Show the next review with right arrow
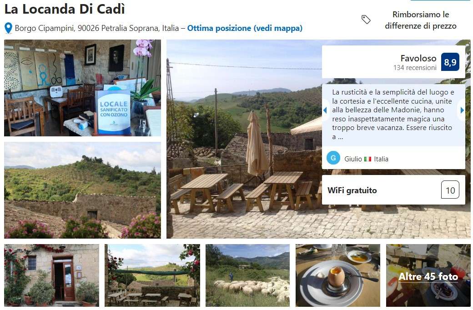 (x=462, y=110)
